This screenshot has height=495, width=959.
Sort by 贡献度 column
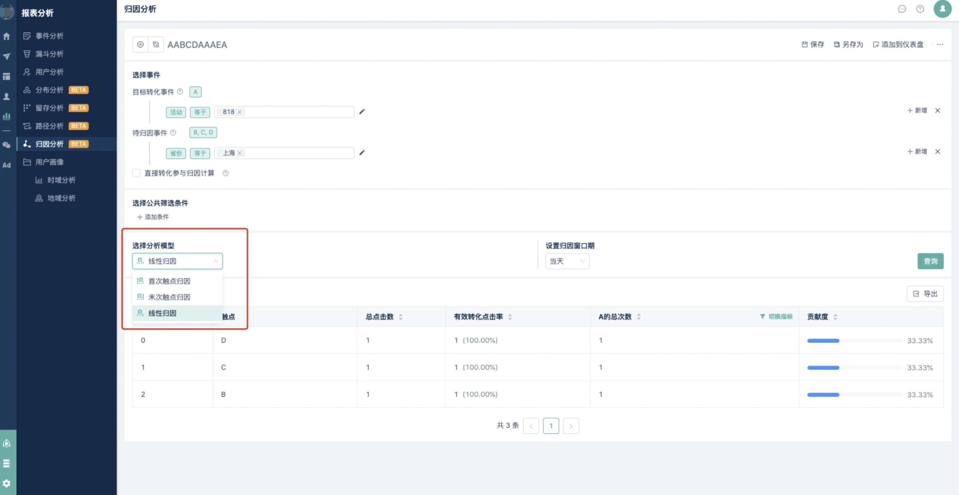(835, 316)
